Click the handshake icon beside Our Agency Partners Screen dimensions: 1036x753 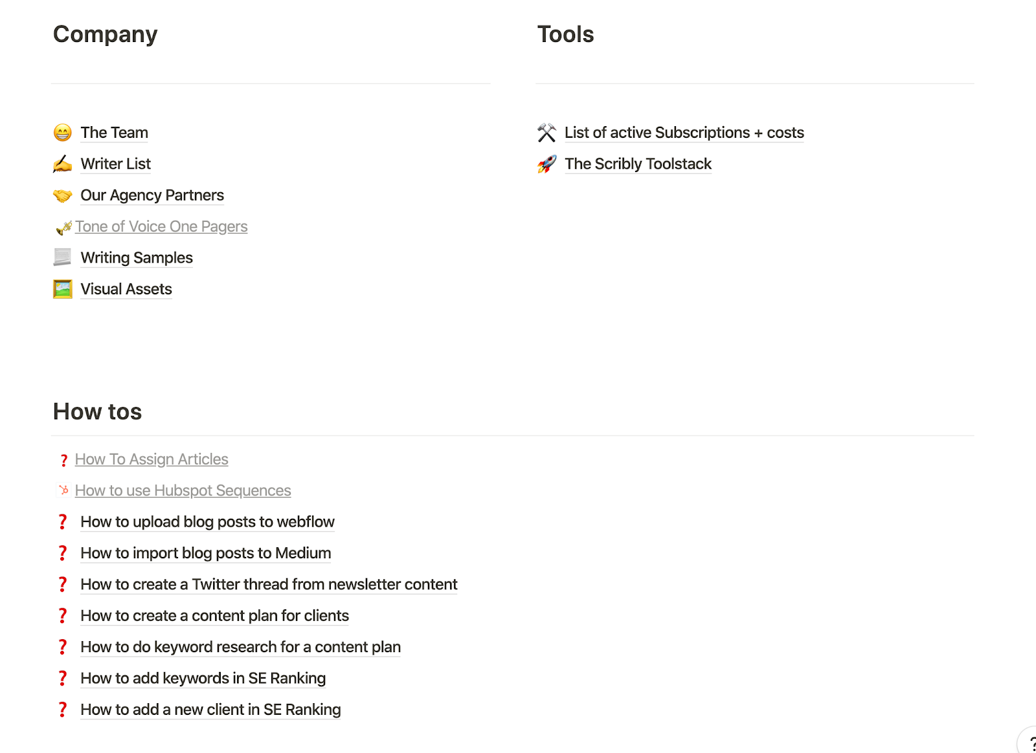(x=62, y=195)
